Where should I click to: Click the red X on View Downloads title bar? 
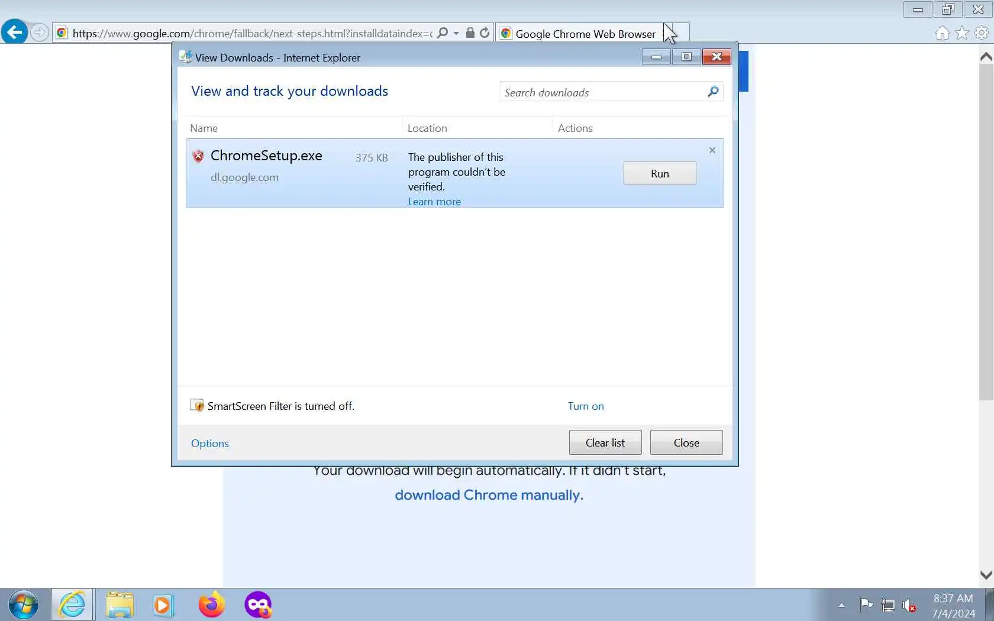pyautogui.click(x=717, y=57)
